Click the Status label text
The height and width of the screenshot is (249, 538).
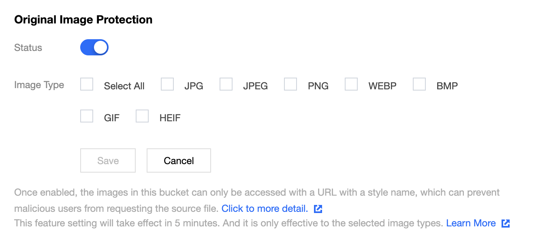[x=28, y=48]
